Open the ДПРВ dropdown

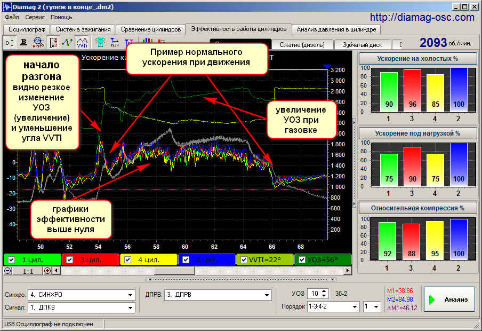tap(267, 295)
